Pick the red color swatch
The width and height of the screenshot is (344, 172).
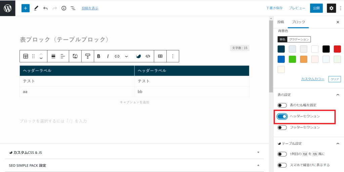coord(337,49)
